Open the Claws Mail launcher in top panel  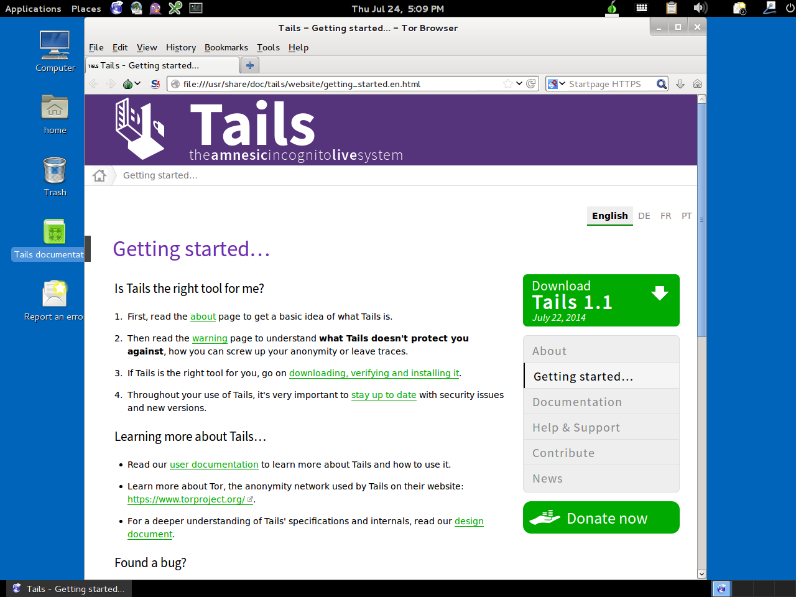(136, 8)
